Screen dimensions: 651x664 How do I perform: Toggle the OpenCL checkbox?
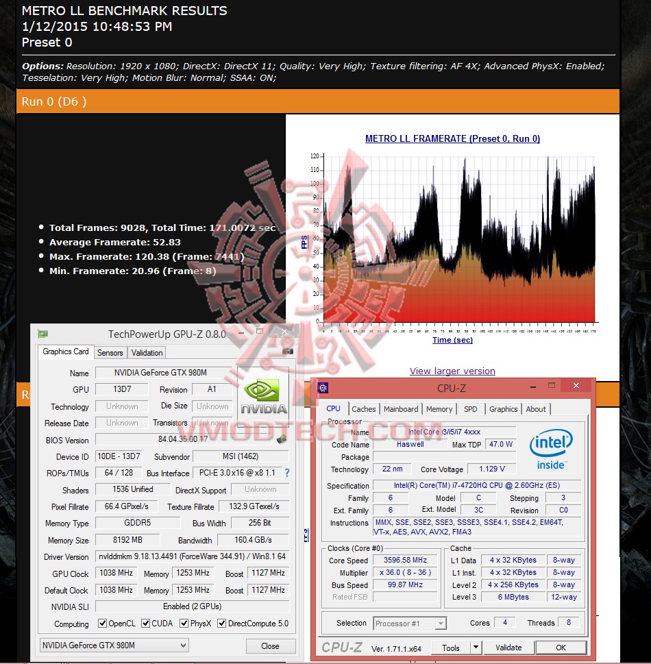tap(102, 624)
